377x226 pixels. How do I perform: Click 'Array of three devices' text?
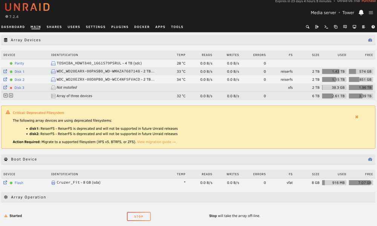[74, 96]
